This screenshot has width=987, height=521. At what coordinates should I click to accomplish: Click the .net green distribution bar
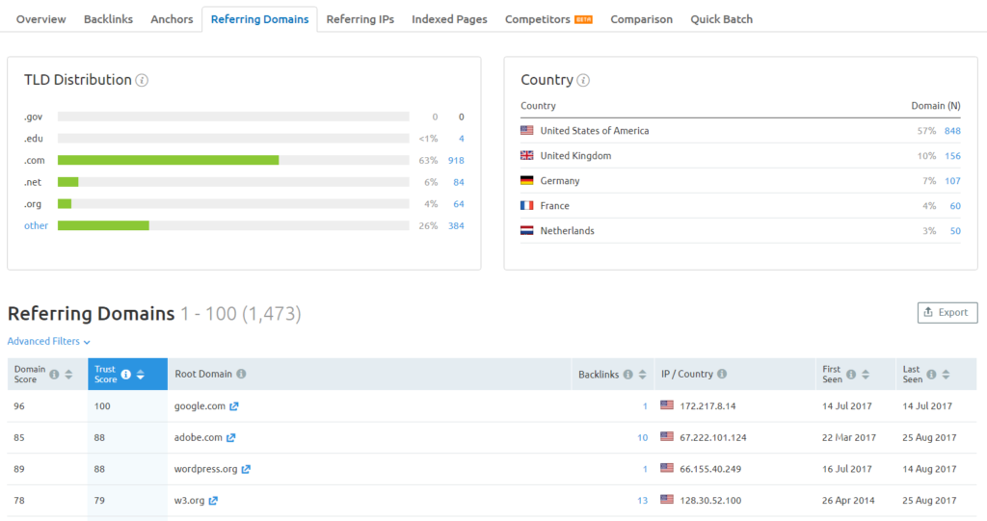pyautogui.click(x=68, y=182)
